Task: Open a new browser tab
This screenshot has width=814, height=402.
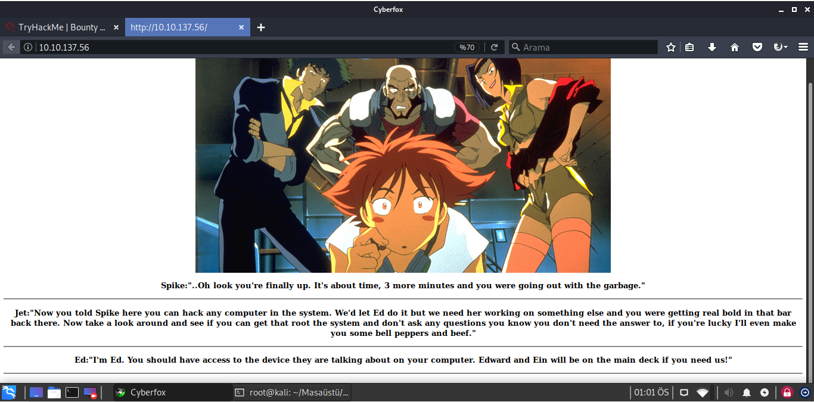Action: tap(260, 27)
